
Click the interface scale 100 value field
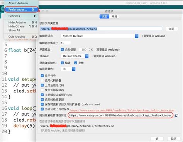click(x=83, y=50)
